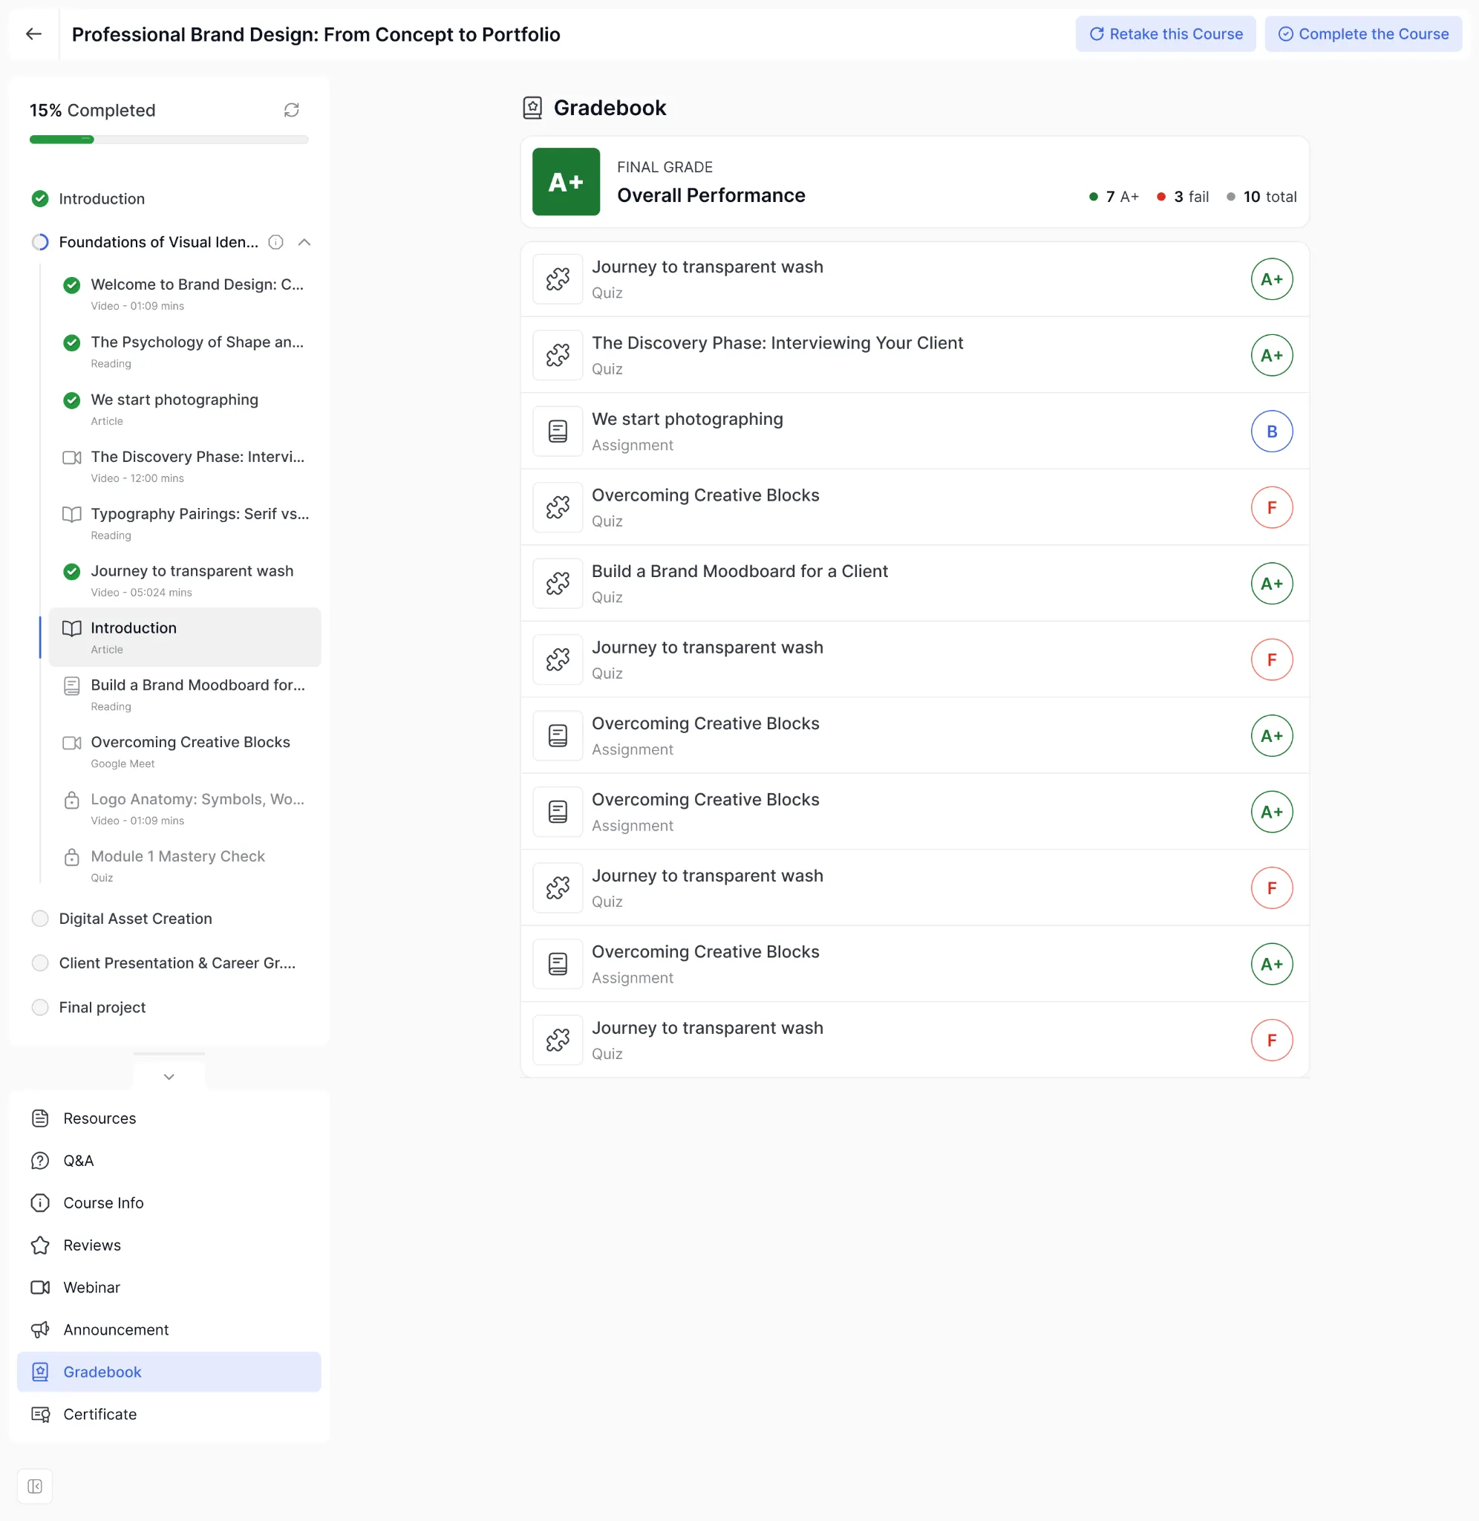
Task: Toggle the check on We start photographing article
Action: [x=71, y=400]
